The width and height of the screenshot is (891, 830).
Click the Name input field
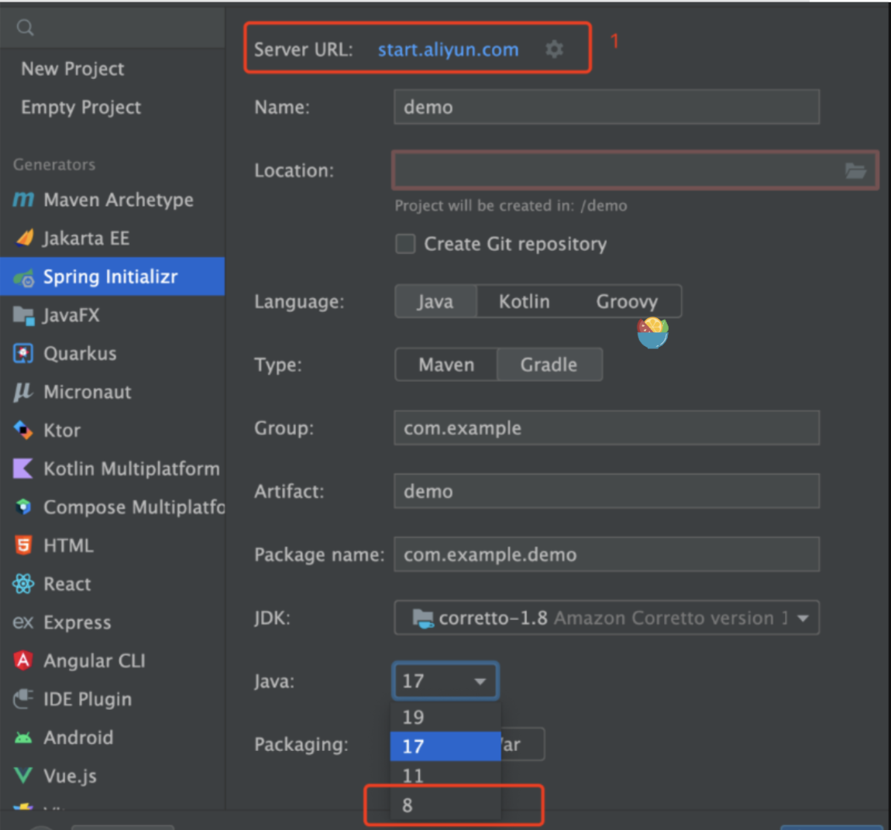click(607, 107)
